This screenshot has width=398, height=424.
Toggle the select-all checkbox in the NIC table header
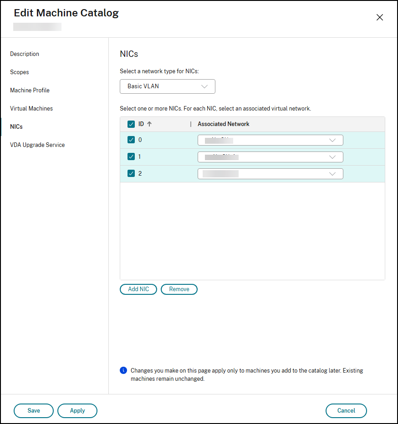point(131,124)
